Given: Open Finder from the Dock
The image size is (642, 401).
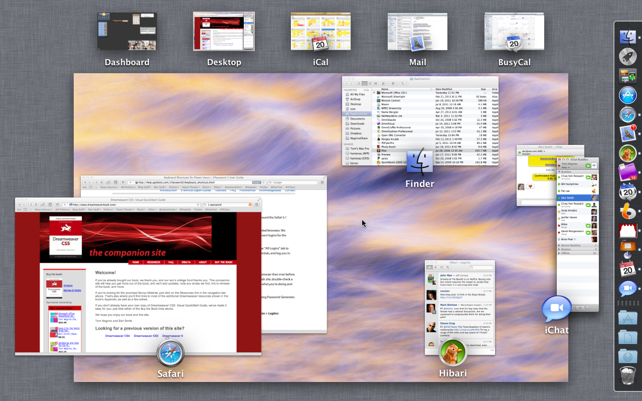Looking at the screenshot, I should pyautogui.click(x=627, y=37).
